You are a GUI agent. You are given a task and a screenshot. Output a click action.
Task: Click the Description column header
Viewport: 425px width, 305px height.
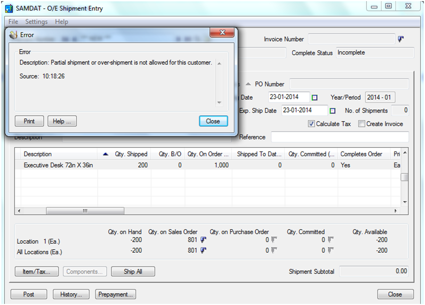[x=59, y=154]
